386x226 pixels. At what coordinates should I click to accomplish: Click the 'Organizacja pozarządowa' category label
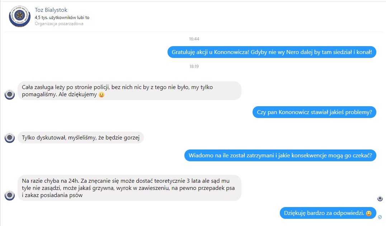click(59, 24)
